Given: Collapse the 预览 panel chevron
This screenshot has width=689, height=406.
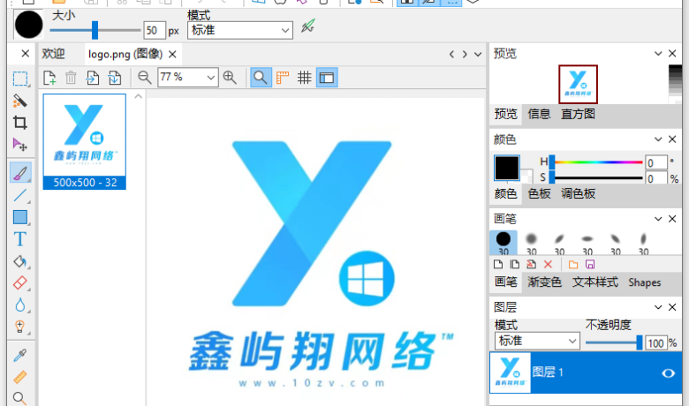Looking at the screenshot, I should pos(658,54).
